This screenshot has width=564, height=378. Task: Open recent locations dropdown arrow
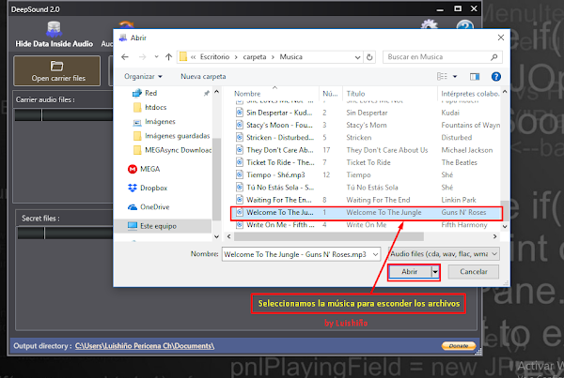click(x=156, y=56)
